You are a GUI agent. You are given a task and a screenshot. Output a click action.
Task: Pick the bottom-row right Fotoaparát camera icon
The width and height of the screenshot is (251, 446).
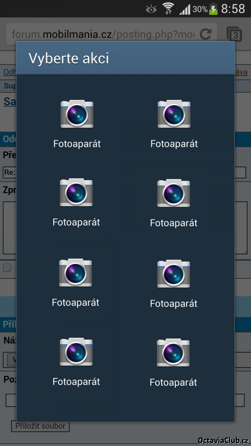pyautogui.click(x=173, y=353)
